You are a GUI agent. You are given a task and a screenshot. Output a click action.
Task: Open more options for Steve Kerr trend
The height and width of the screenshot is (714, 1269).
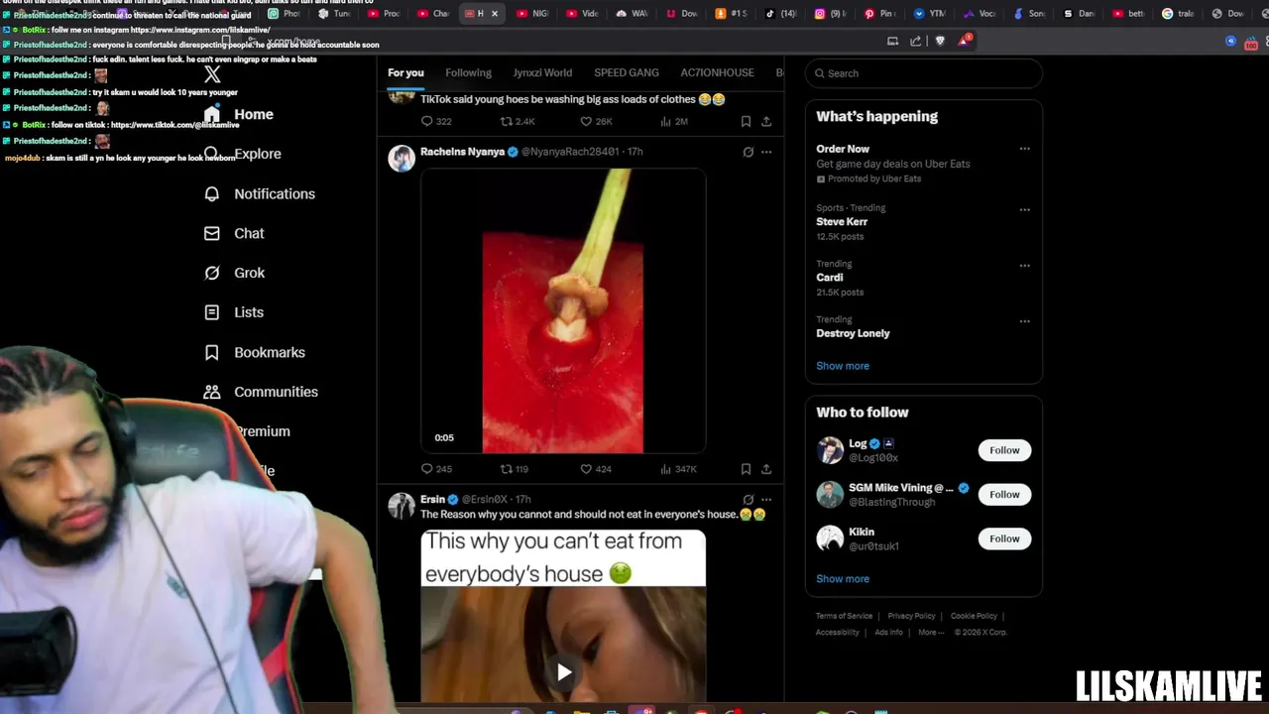pos(1025,209)
